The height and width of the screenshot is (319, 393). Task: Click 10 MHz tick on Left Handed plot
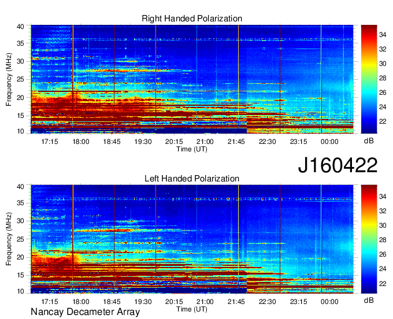[x=20, y=291]
